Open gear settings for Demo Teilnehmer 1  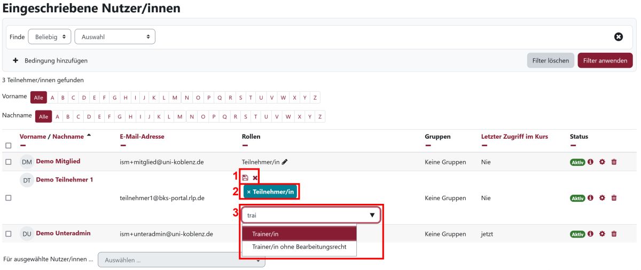point(602,198)
